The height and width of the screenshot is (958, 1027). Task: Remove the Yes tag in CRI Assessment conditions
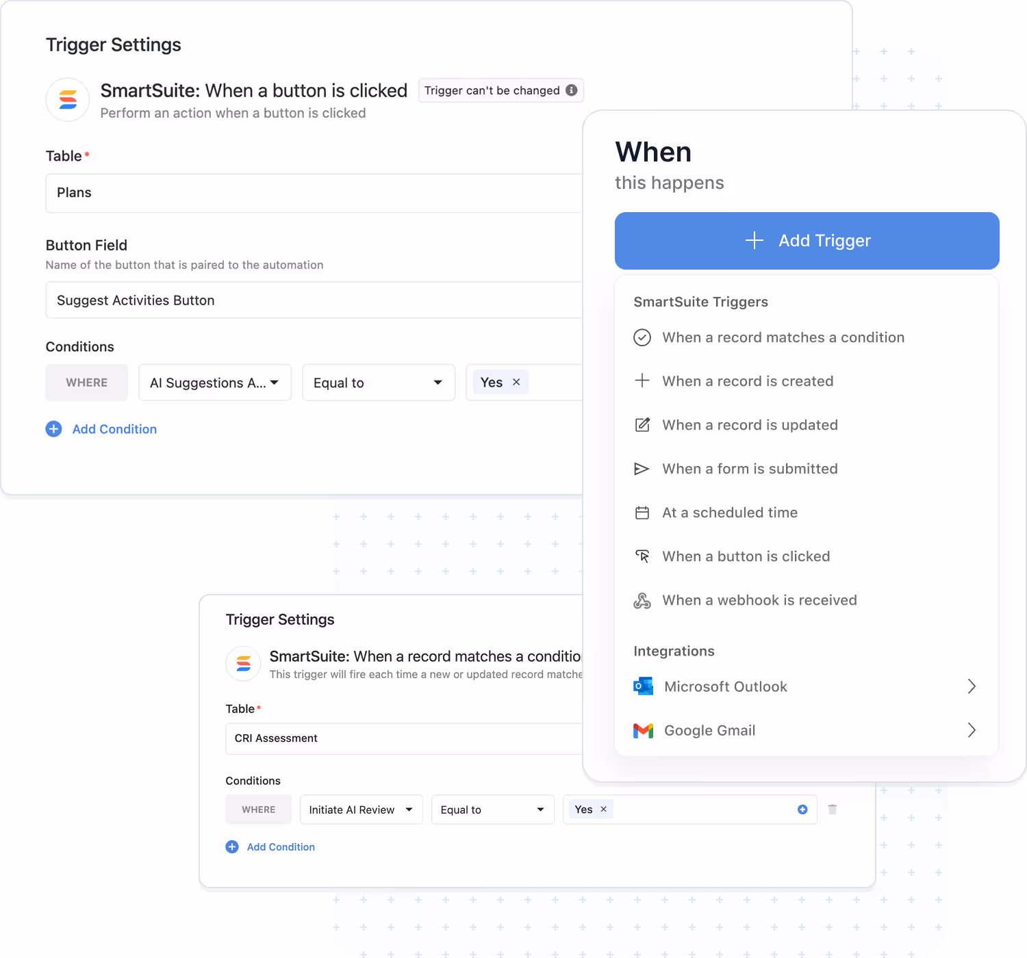603,809
